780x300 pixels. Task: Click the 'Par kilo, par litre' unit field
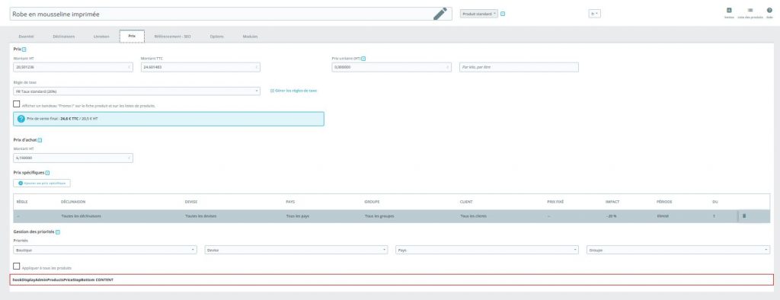[519, 67]
